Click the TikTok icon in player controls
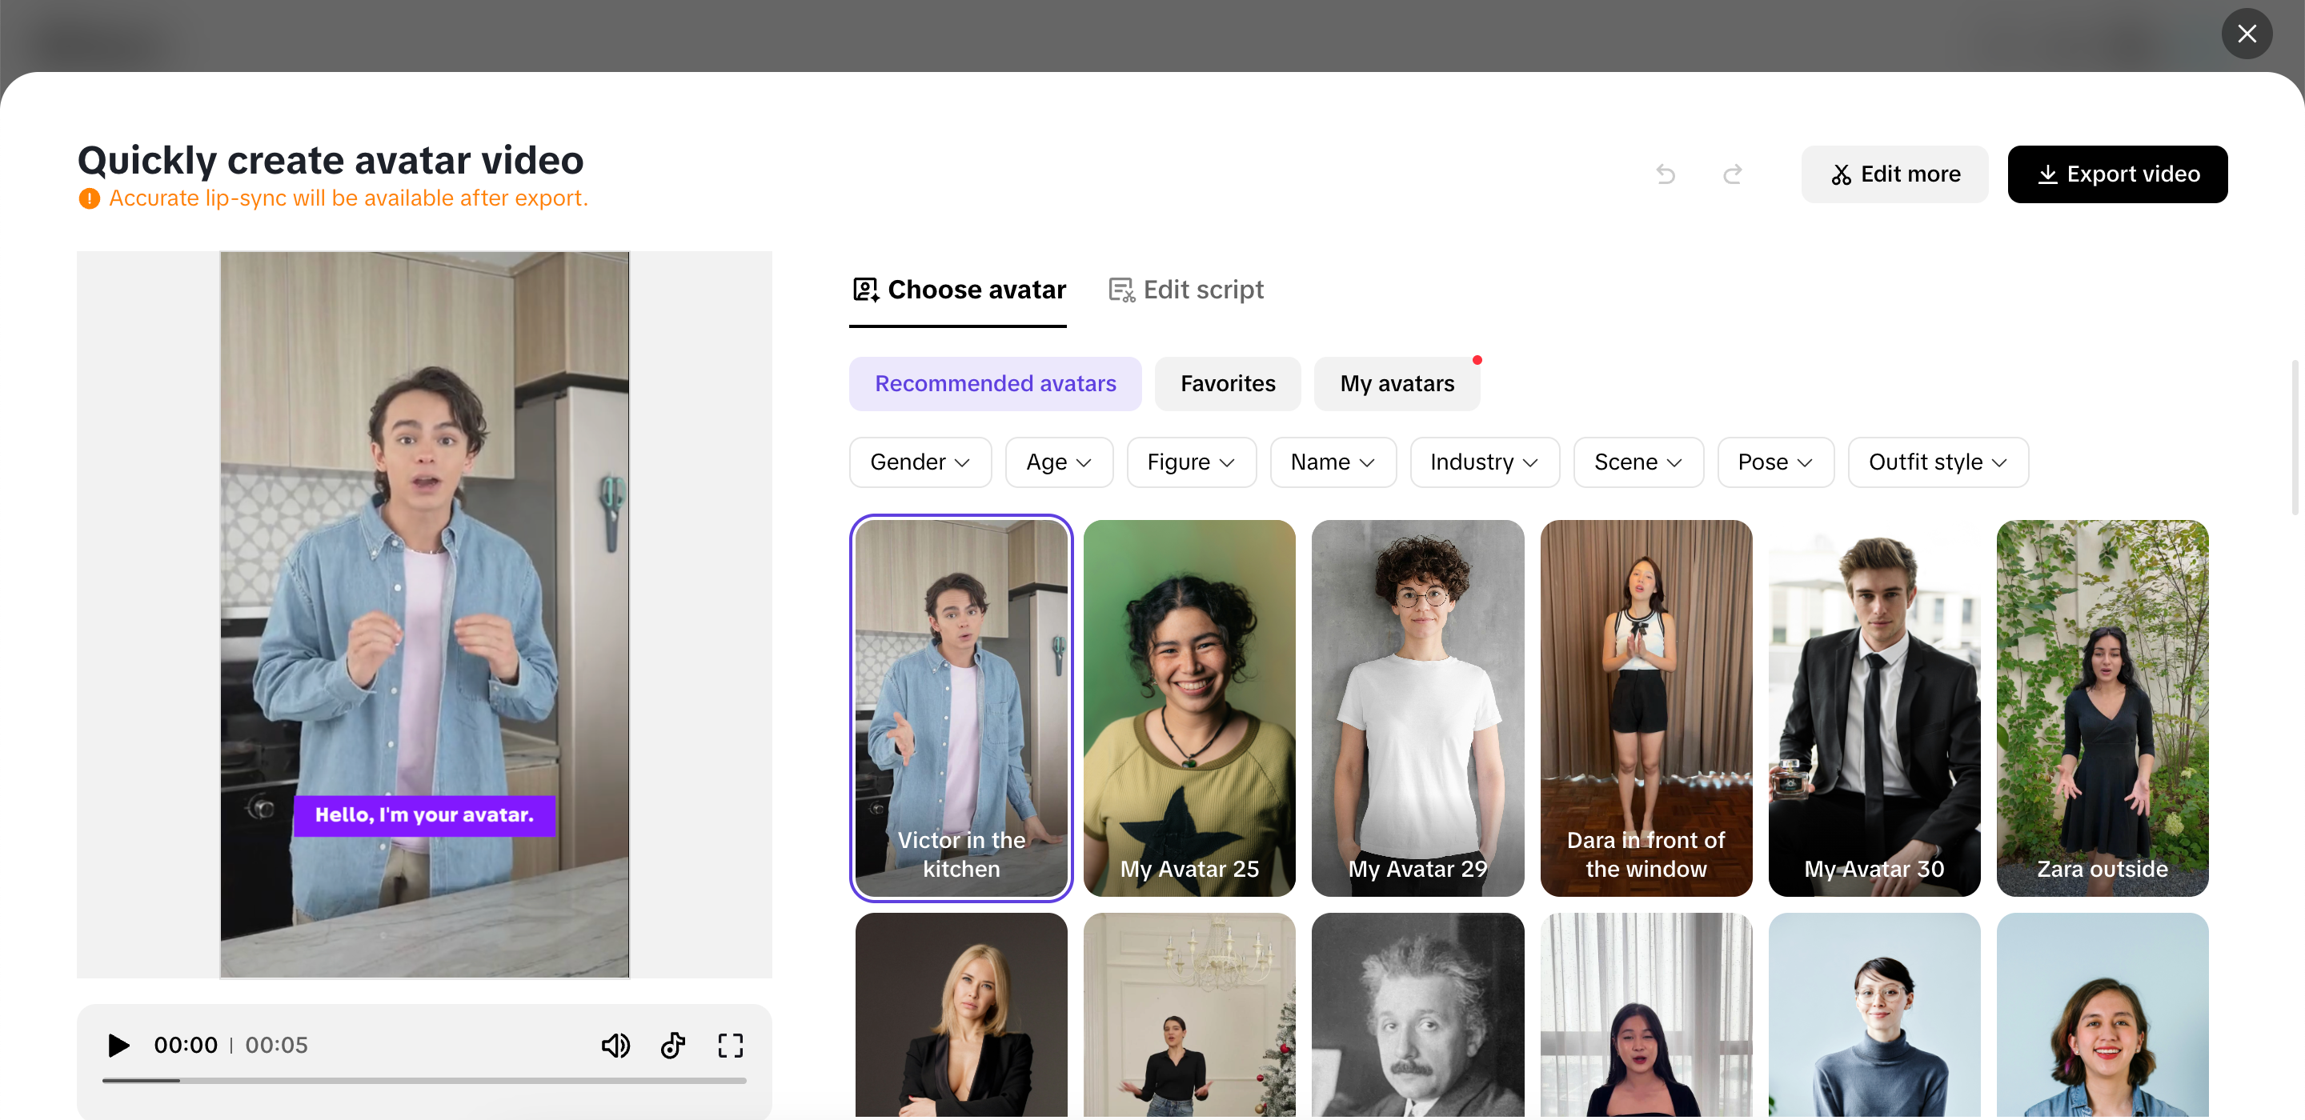The height and width of the screenshot is (1120, 2305). (x=673, y=1045)
